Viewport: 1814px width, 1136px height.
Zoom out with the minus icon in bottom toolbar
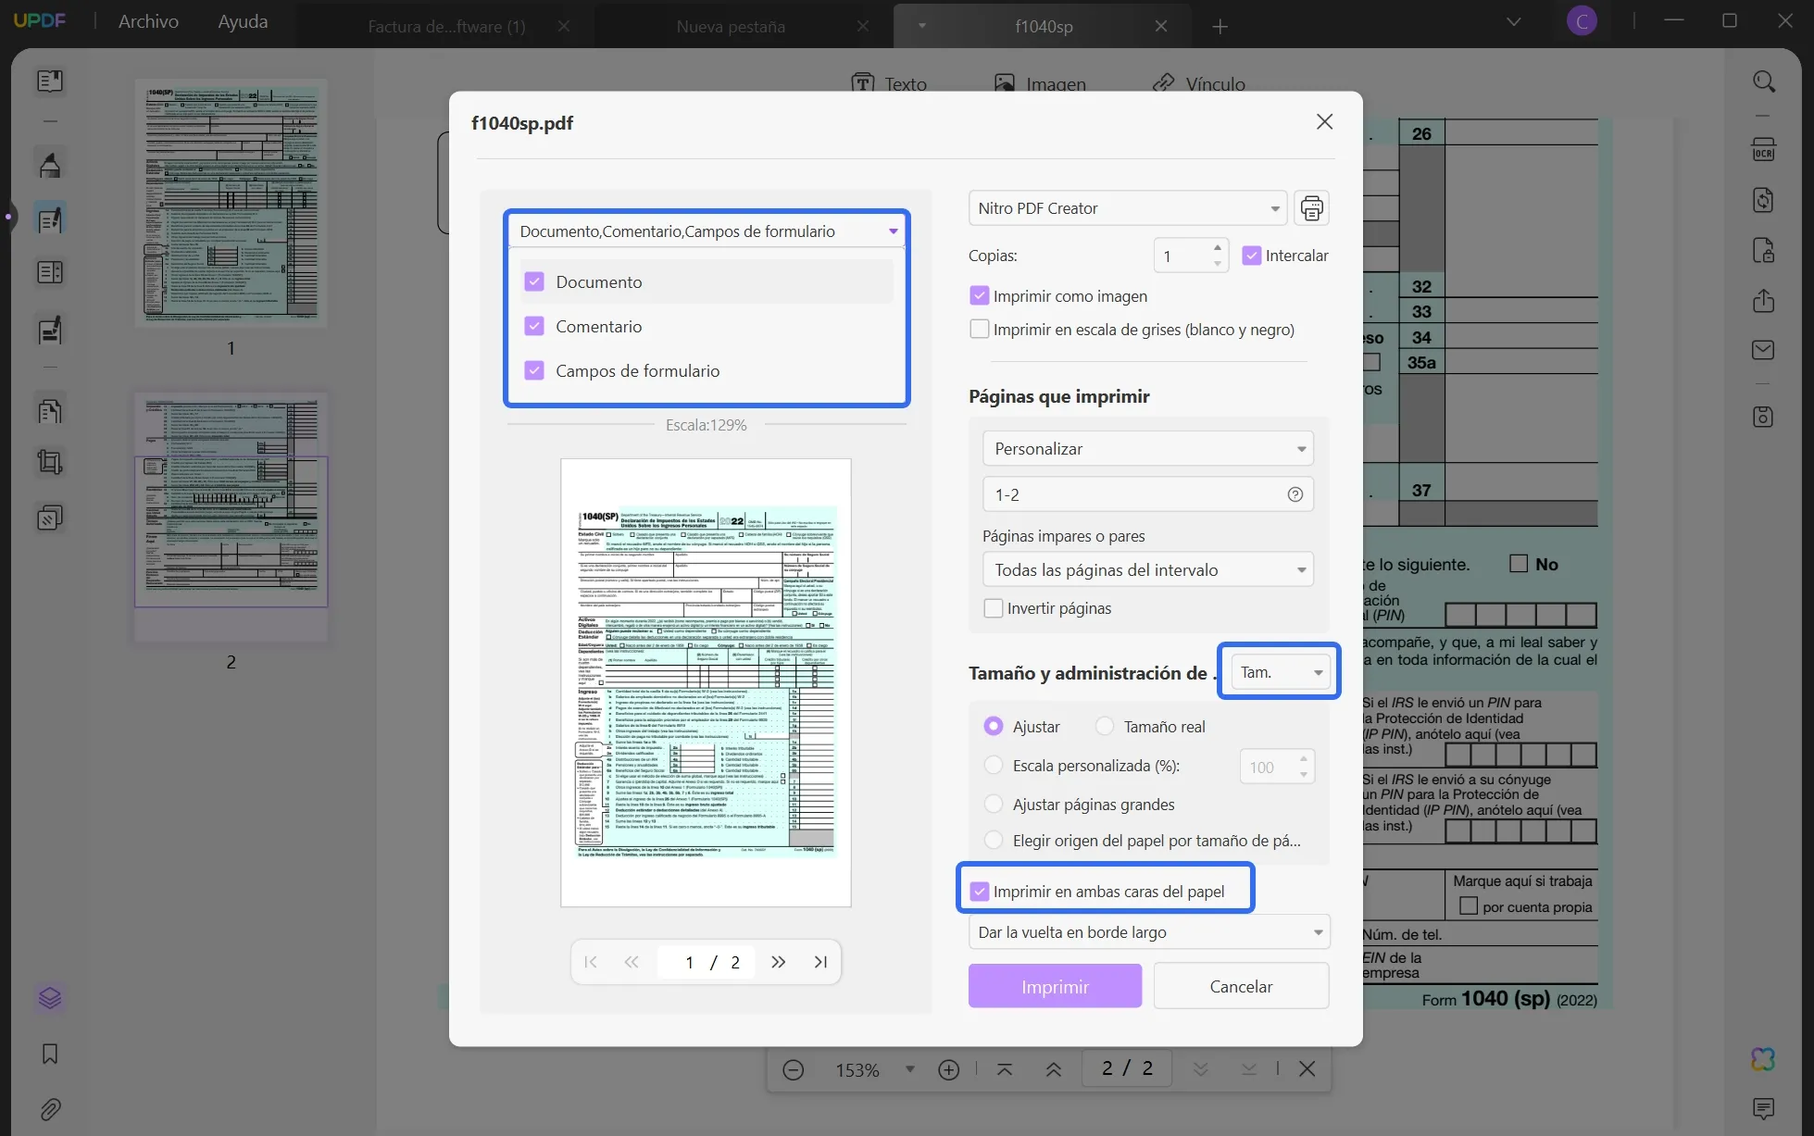(x=794, y=1070)
